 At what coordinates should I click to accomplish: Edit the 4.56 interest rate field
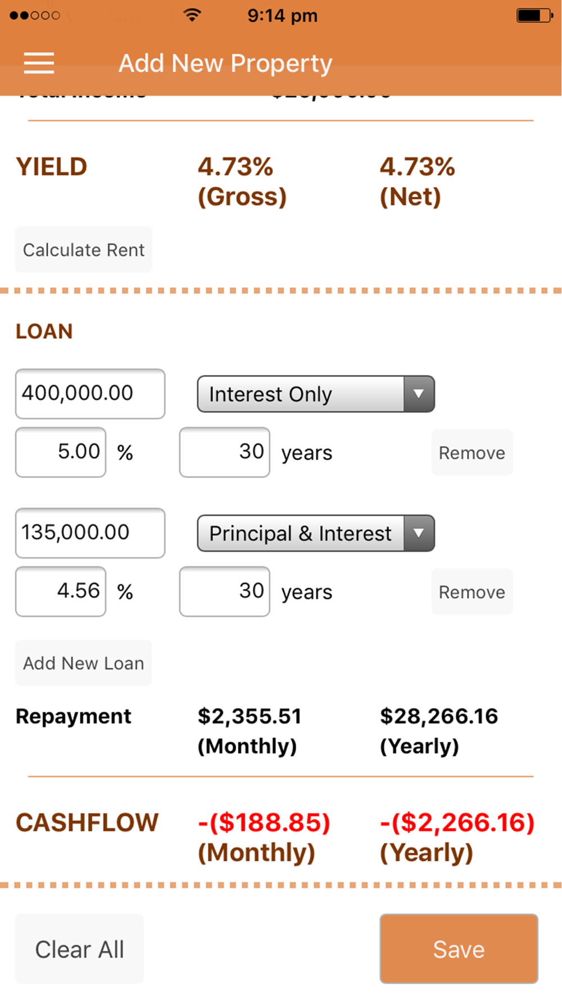(61, 592)
